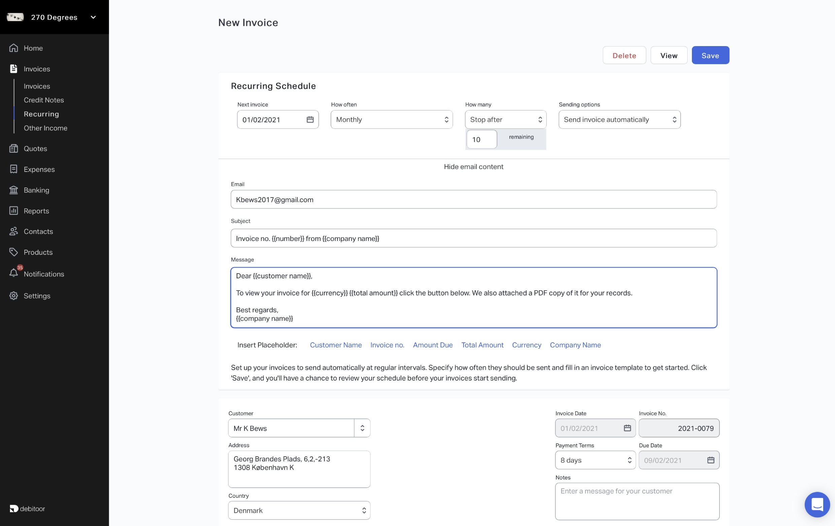Image resolution: width=835 pixels, height=526 pixels.
Task: Go to Recurring invoices
Action: point(41,114)
